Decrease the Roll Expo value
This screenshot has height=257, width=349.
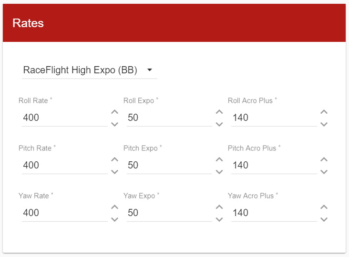219,124
